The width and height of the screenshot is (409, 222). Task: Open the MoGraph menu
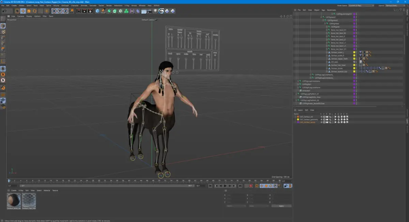65,5
